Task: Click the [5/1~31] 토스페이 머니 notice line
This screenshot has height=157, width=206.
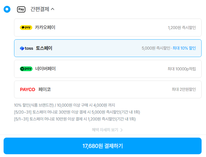Action: [75, 119]
